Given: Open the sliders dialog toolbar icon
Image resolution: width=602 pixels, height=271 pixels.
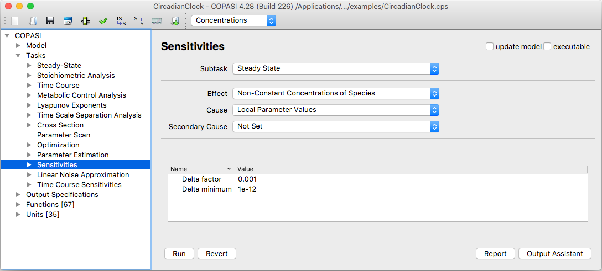Looking at the screenshot, I should click(x=85, y=20).
